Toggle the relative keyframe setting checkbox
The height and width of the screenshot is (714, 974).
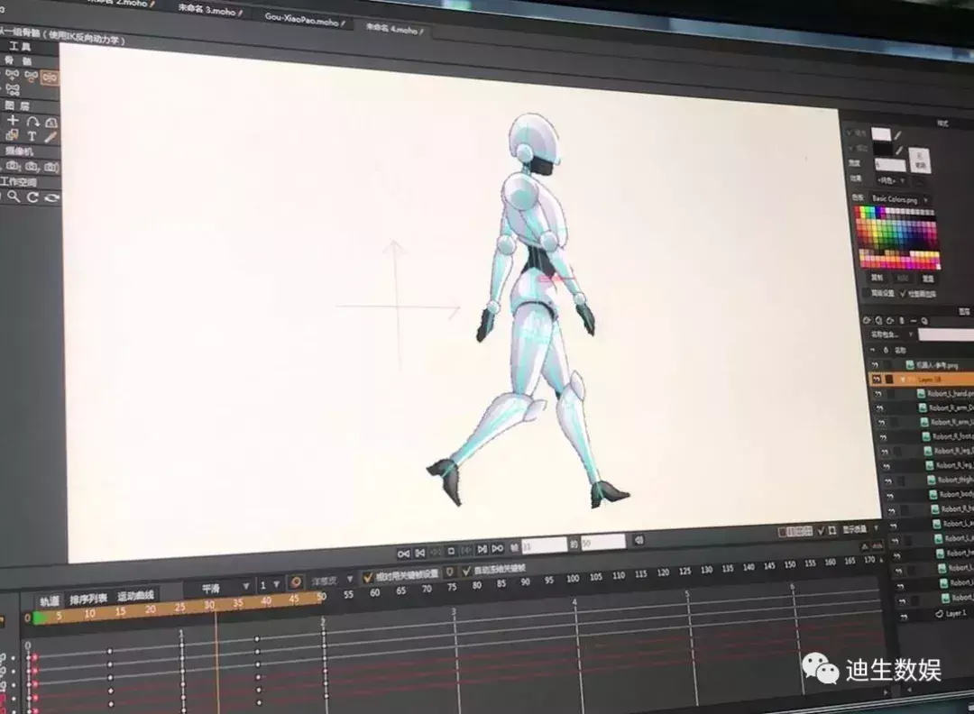click(368, 576)
